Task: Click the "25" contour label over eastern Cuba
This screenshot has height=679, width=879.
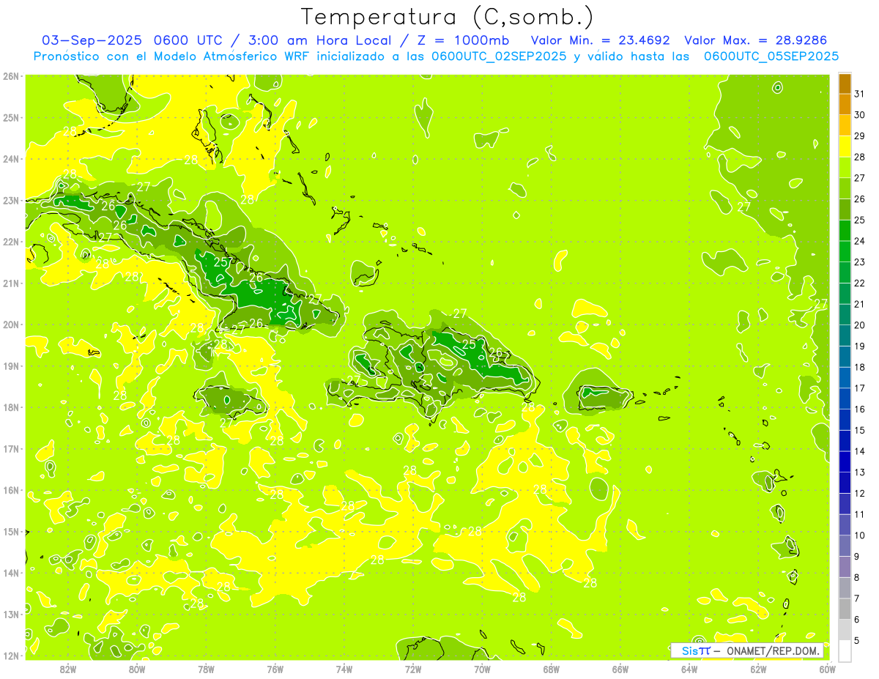Action: pyautogui.click(x=222, y=261)
